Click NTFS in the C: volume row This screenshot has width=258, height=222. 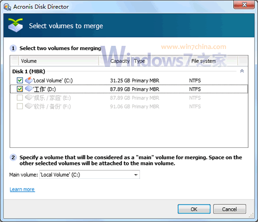(x=195, y=80)
